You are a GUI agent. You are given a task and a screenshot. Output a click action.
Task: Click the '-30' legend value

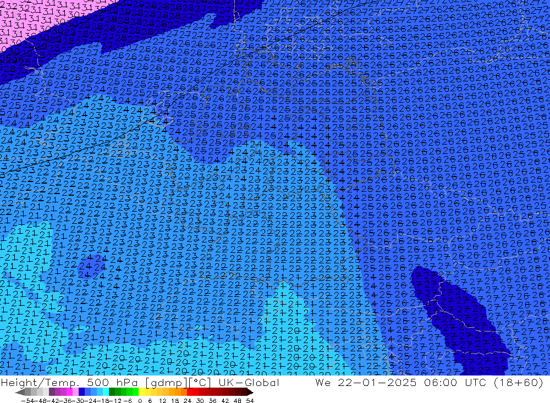click(x=78, y=401)
